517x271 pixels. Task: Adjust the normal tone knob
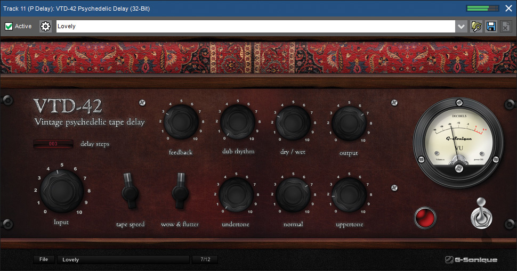[293, 195]
